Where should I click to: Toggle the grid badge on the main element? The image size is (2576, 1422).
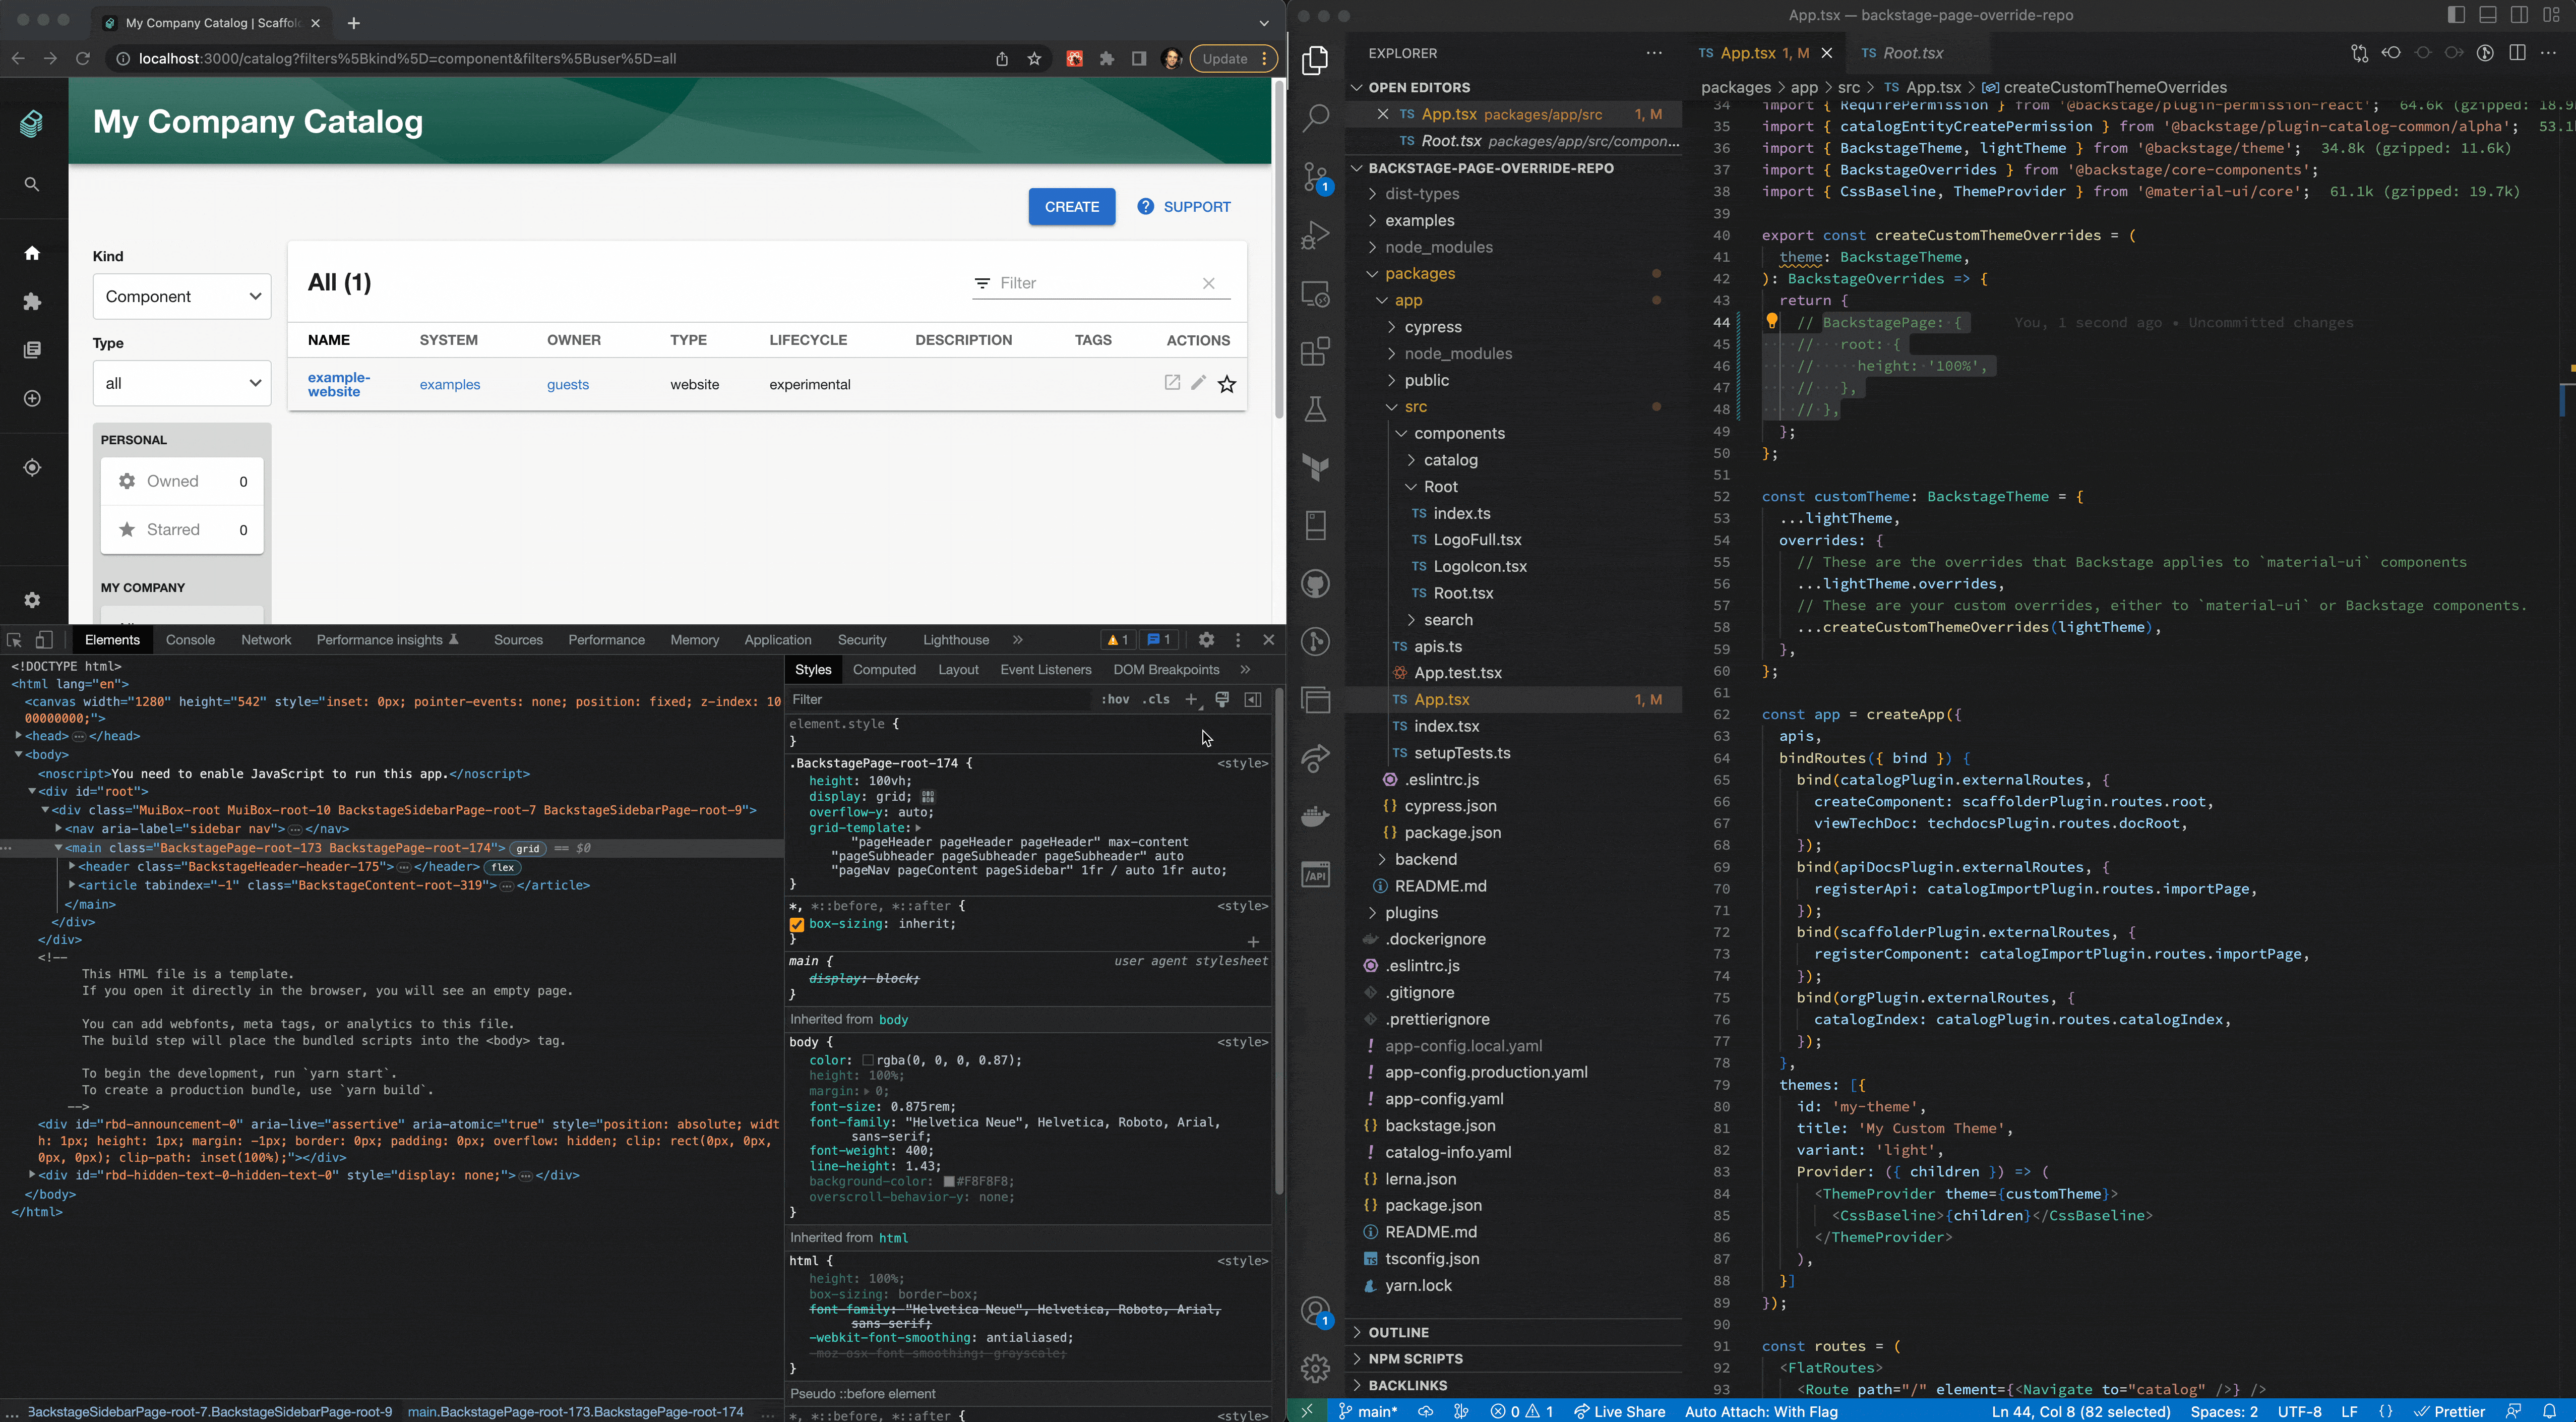point(528,849)
